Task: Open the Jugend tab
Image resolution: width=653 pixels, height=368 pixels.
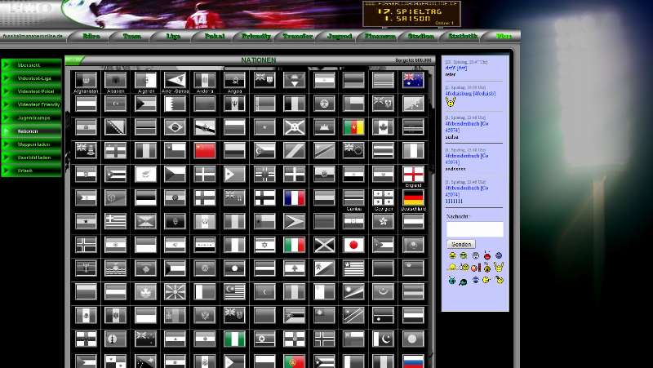Action: coord(339,36)
